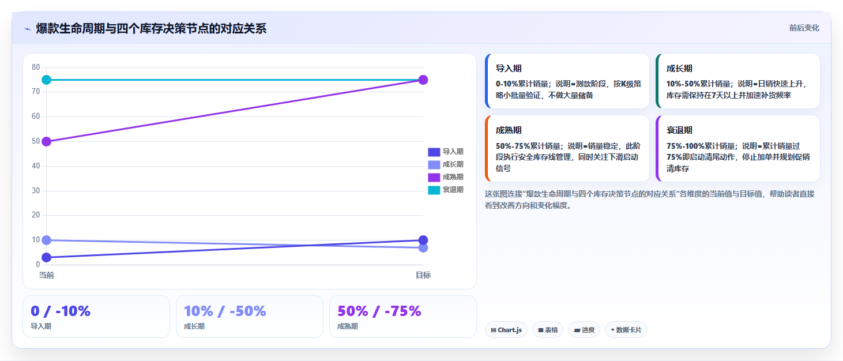This screenshot has height=361, width=843.
Task: Click the 导入期 current point at 3
Action: click(47, 257)
